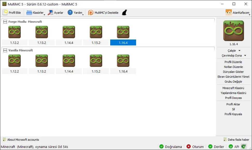Click Dünyaları Göster

click(233, 72)
